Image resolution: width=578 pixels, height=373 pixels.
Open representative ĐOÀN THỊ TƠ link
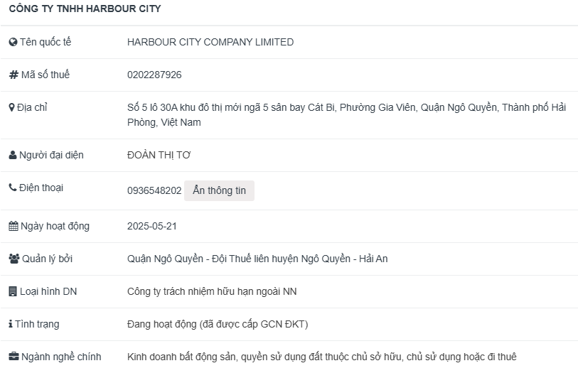(x=159, y=155)
